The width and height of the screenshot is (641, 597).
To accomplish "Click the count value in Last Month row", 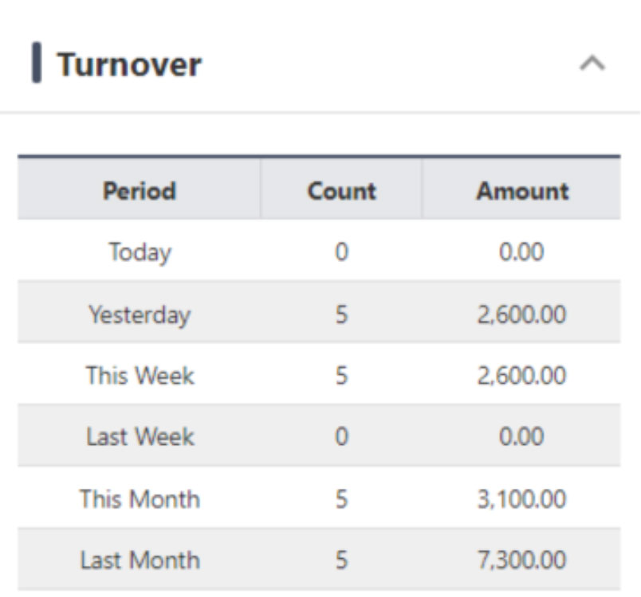I will click(341, 560).
